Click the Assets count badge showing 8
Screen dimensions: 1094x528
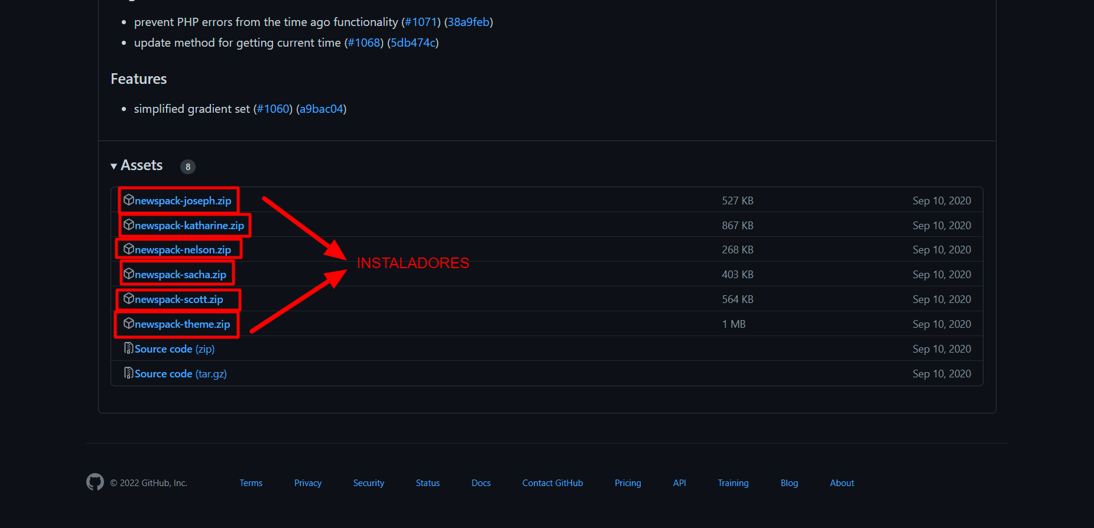pyautogui.click(x=188, y=167)
